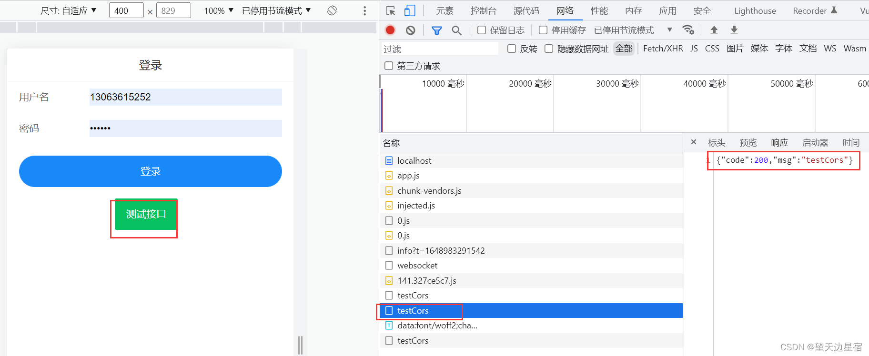Show 时间 tab of request

tap(851, 142)
